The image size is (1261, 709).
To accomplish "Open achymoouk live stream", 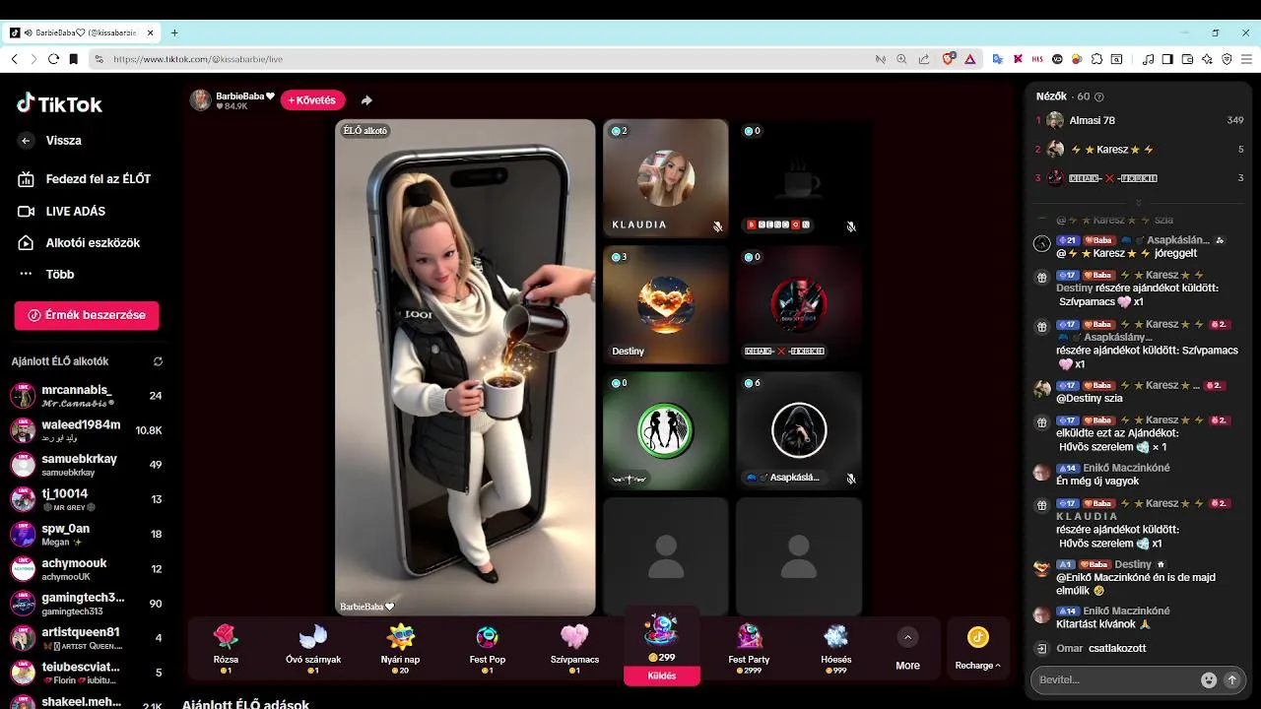I will [87, 568].
